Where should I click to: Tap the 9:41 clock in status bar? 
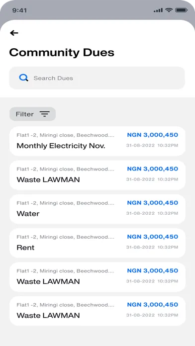pyautogui.click(x=19, y=10)
